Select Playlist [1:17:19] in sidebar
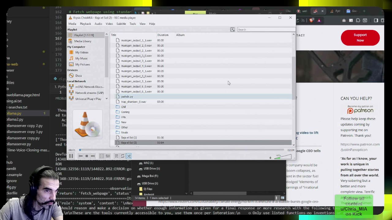Viewport: 392px width, 220px height. pyautogui.click(x=86, y=35)
